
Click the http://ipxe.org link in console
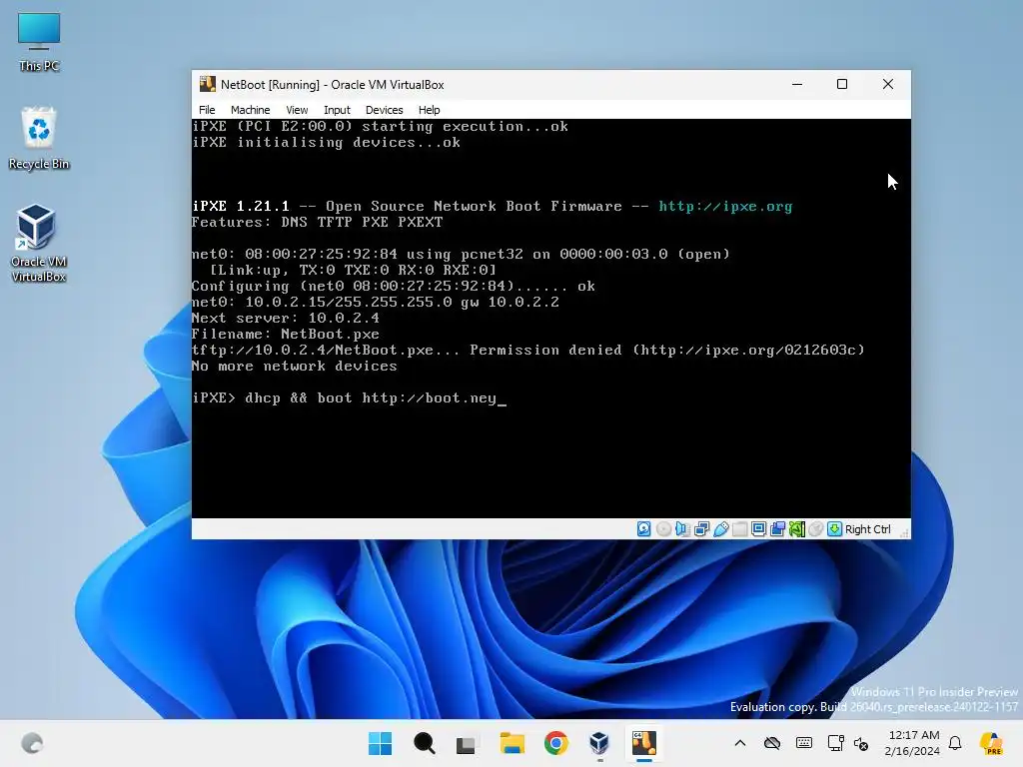[725, 206]
